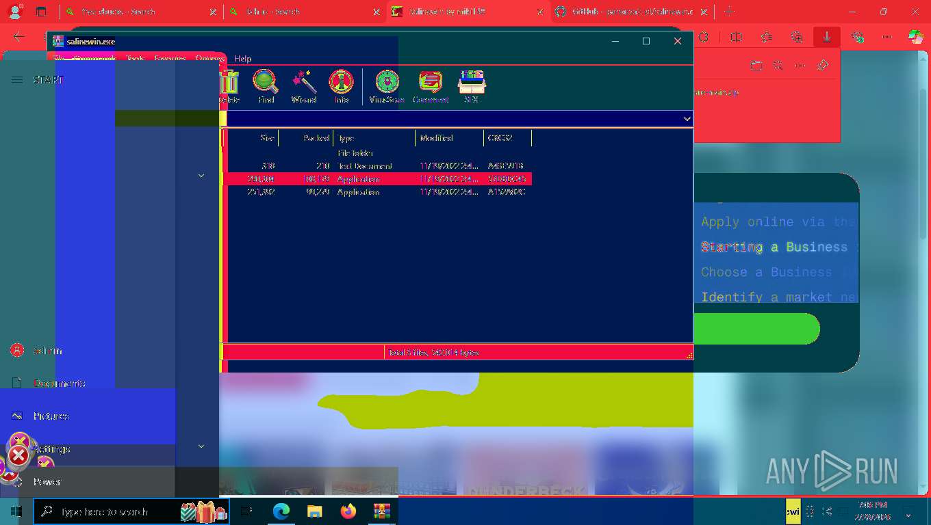Screen dimensions: 931x525
Task: Launch Firefox from the taskbar
Action: (348, 511)
